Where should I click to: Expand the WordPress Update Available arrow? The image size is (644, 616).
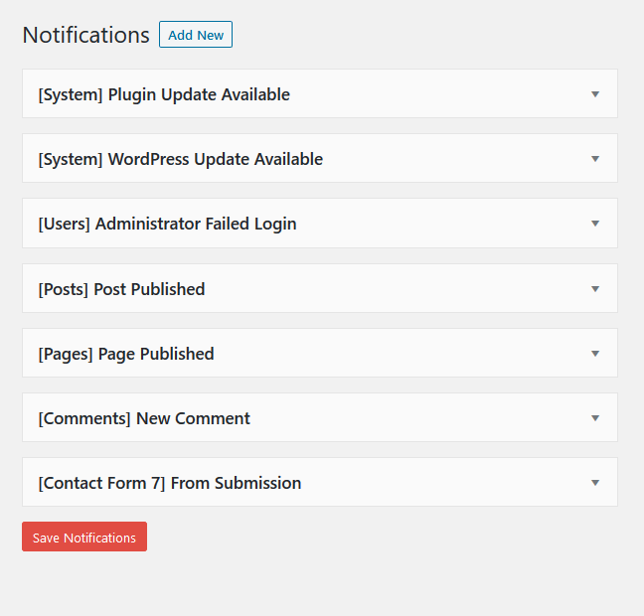(x=595, y=159)
